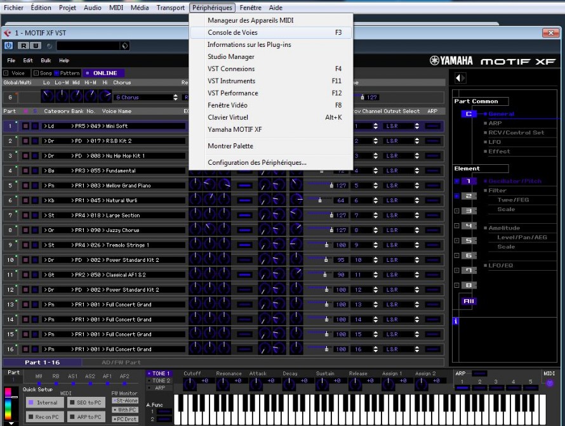
Task: Toggle mute for part 1 Mini Soft
Action: tap(26, 126)
